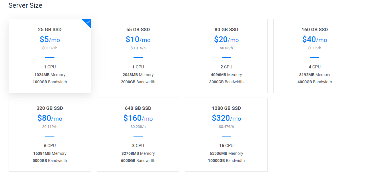Viewport: 365px width, 180px height.
Task: Click the $0.476/h hourly price
Action: (226, 126)
